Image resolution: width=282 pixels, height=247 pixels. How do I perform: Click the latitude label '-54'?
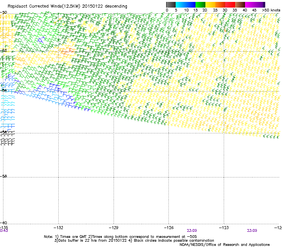[x=3, y=90]
